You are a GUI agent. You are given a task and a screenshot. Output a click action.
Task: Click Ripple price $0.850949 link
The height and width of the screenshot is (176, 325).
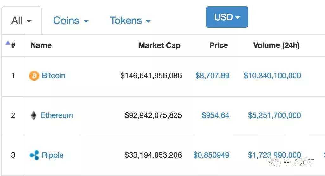[x=211, y=155]
